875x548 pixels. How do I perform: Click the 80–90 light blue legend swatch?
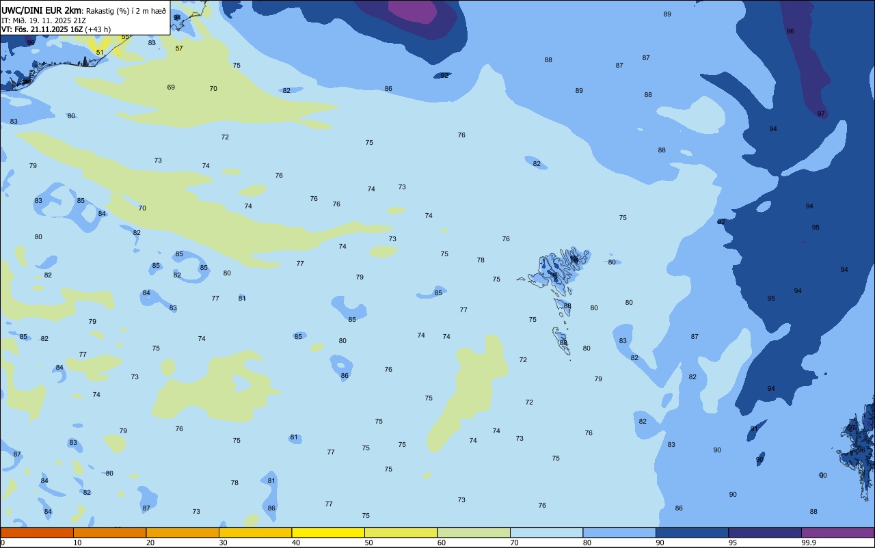click(x=619, y=532)
